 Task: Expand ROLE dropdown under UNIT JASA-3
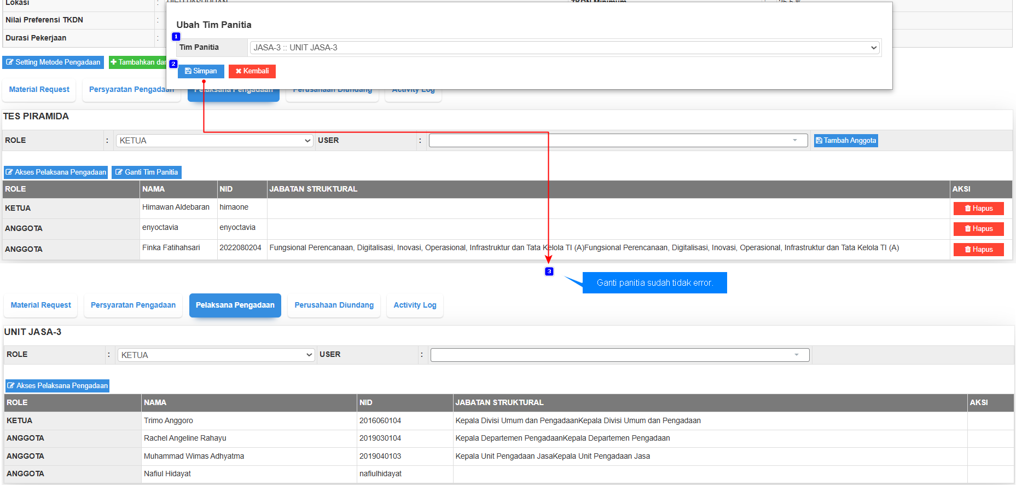pyautogui.click(x=216, y=355)
